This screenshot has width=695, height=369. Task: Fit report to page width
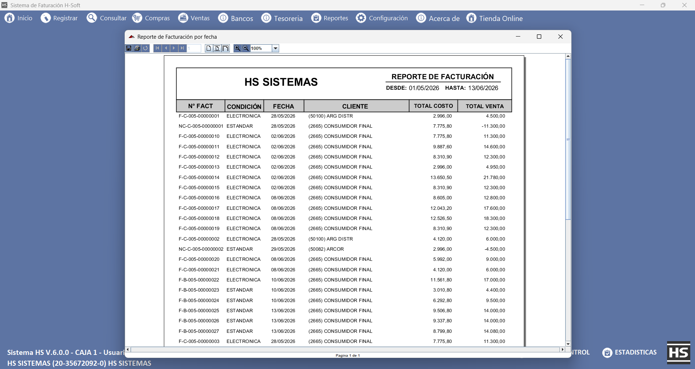(226, 48)
